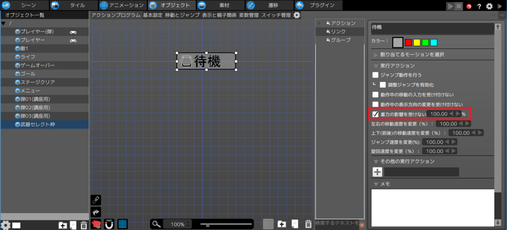Select the リンク list entry

point(340,32)
